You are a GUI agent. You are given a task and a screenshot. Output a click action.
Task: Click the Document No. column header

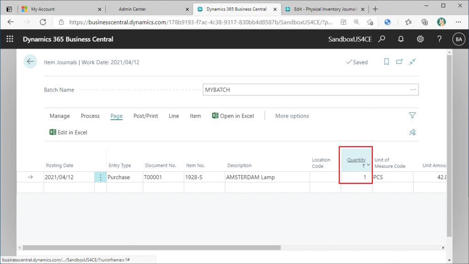[161, 165]
